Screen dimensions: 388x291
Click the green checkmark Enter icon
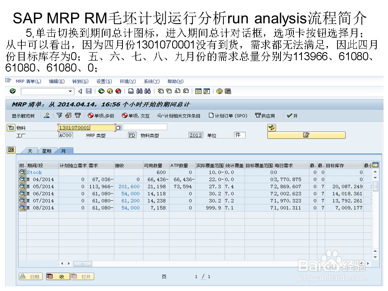coord(13,91)
